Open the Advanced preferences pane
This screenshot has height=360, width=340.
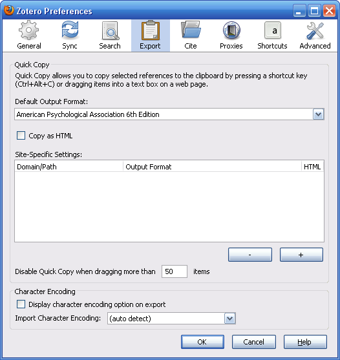pyautogui.click(x=315, y=36)
